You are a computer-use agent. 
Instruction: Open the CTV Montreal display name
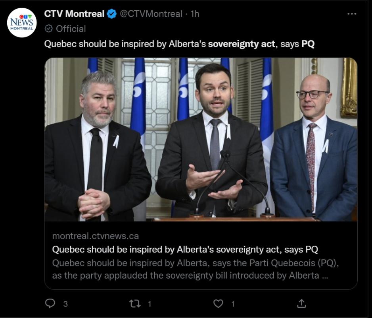click(x=74, y=14)
